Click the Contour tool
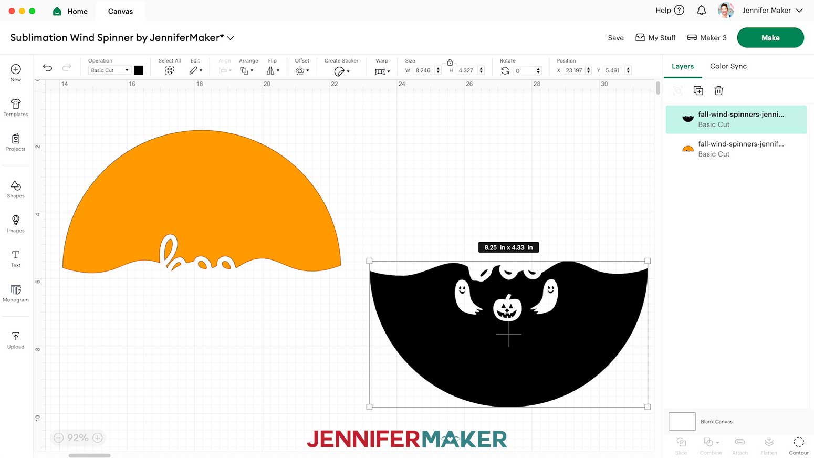 [x=799, y=445]
